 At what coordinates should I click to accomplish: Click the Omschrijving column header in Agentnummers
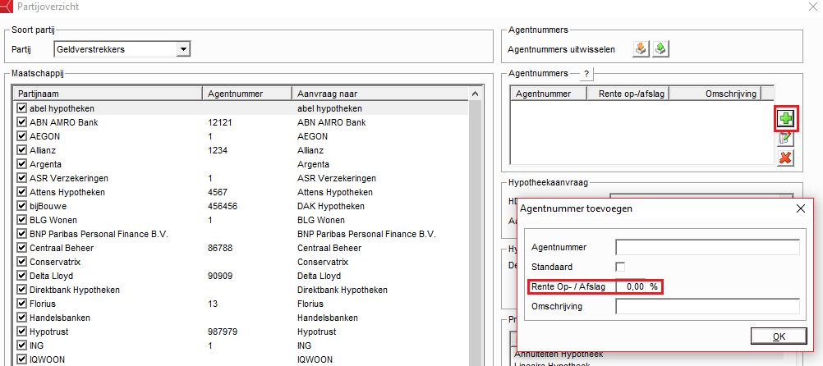tap(715, 94)
